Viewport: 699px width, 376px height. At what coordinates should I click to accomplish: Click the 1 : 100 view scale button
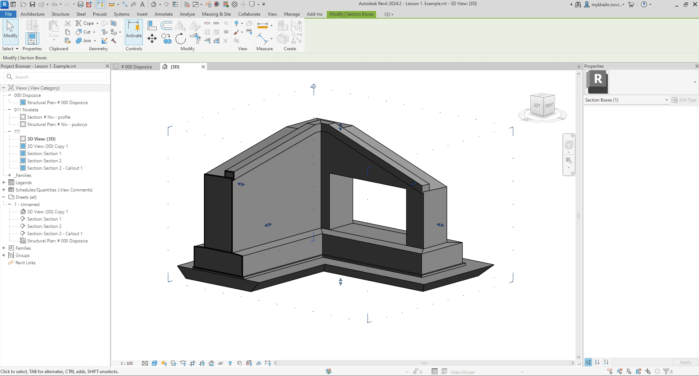pos(127,363)
